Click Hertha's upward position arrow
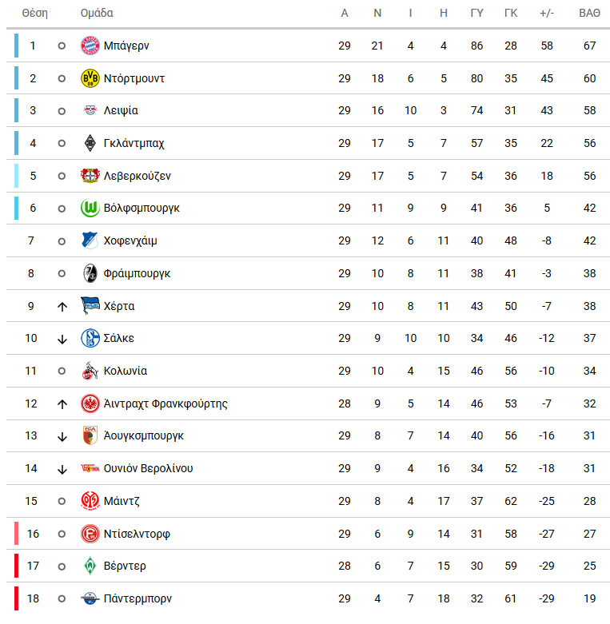610x624 pixels. (x=62, y=307)
